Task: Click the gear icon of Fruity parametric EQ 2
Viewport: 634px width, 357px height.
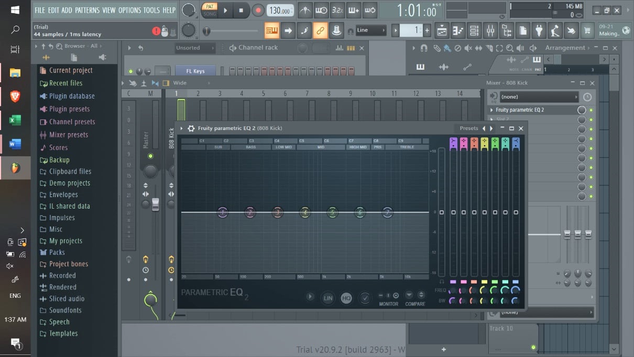Action: coord(191,128)
